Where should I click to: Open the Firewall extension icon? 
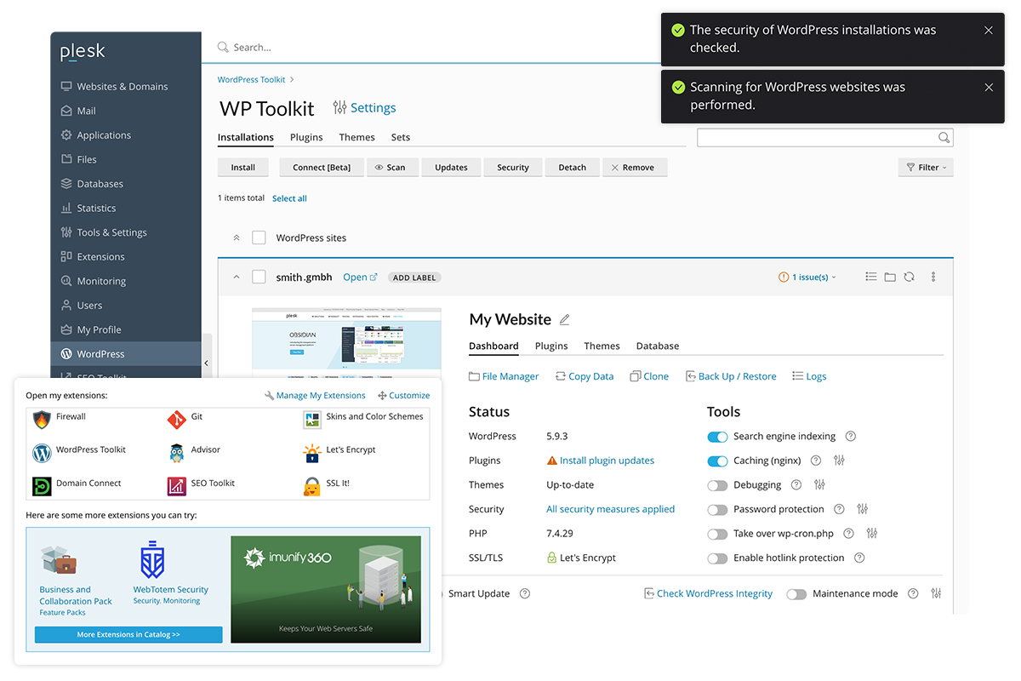42,419
